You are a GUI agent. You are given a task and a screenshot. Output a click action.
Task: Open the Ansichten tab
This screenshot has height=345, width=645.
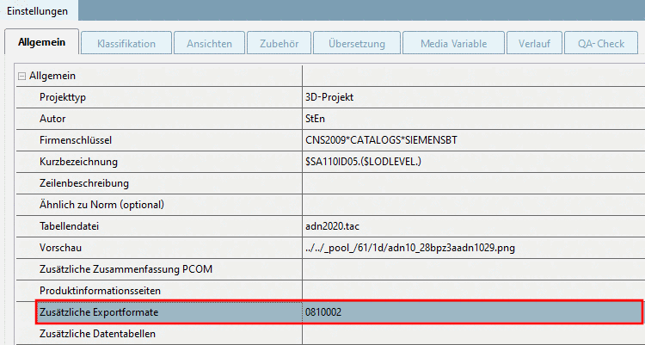[207, 43]
